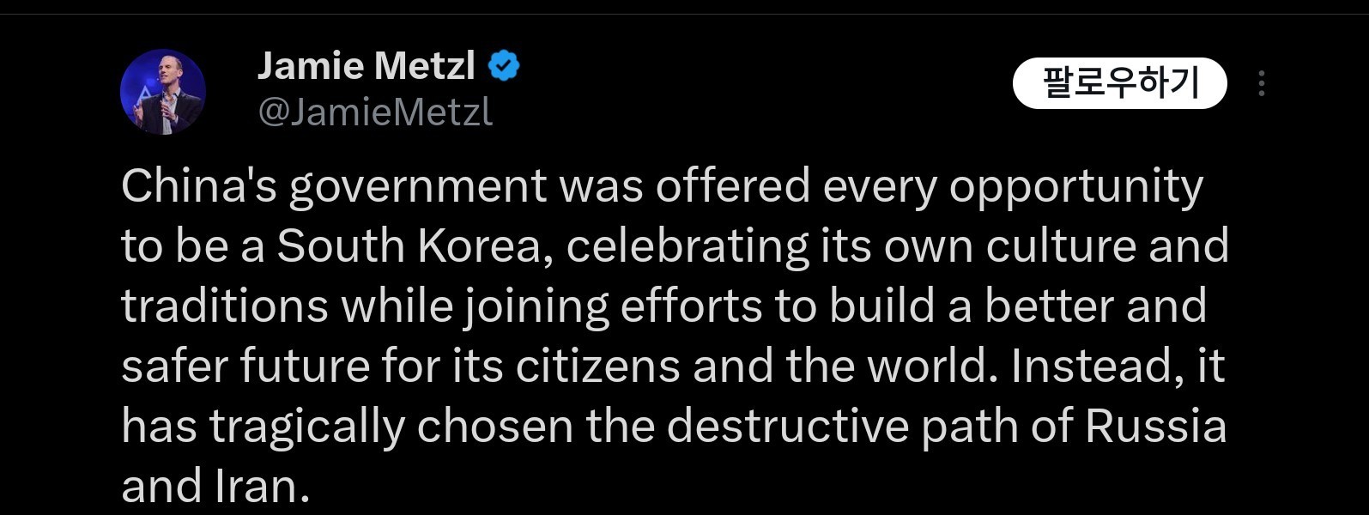Click the word "China's" in the tweet
1369x515 pixels.
point(199,186)
